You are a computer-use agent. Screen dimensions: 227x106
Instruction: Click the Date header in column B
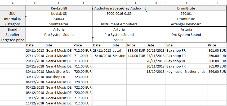35,45
